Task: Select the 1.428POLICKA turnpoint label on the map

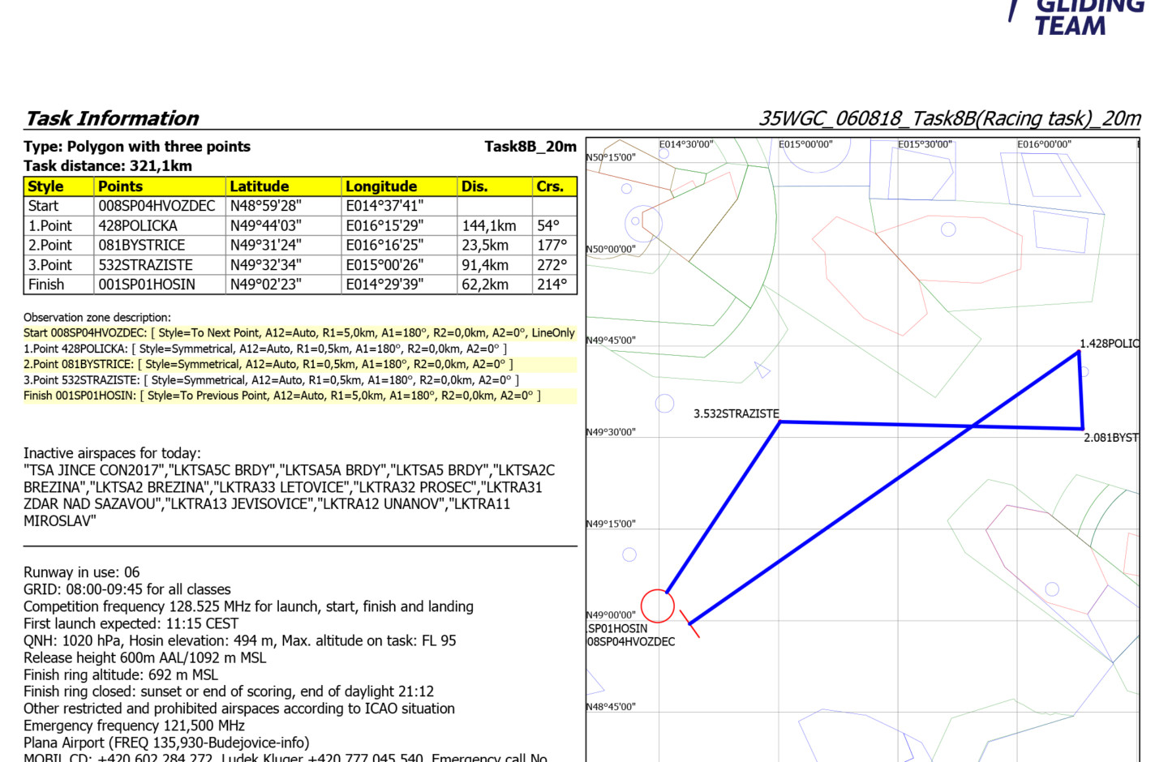Action: pos(1109,344)
